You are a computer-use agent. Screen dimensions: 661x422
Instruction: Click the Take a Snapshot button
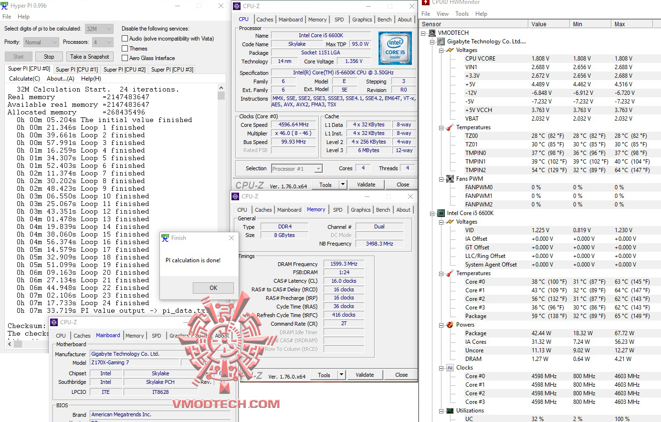[x=90, y=57]
